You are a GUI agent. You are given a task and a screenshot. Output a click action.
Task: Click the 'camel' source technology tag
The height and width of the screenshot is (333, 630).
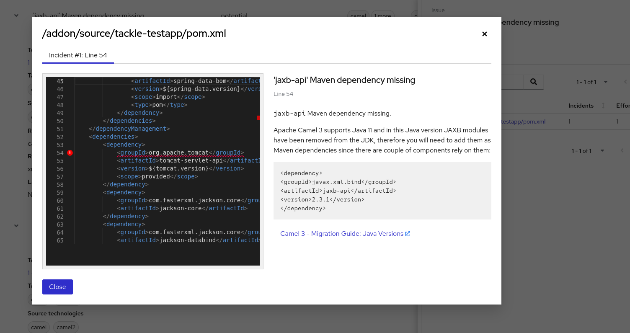click(x=39, y=327)
